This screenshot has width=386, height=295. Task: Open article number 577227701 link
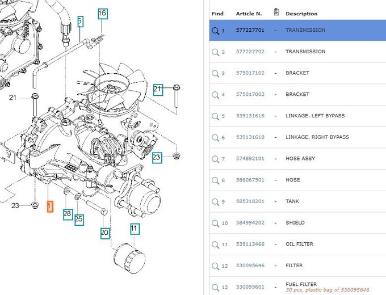[x=250, y=30]
